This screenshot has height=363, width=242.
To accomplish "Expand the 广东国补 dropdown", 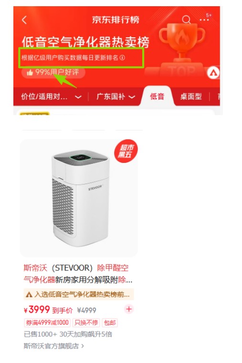I will click(116, 96).
